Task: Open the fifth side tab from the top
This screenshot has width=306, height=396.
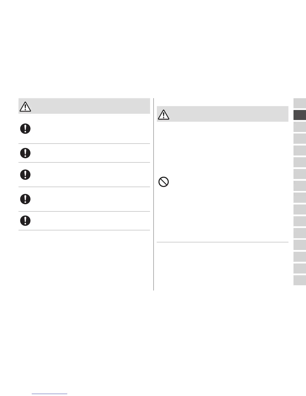Action: 299,150
